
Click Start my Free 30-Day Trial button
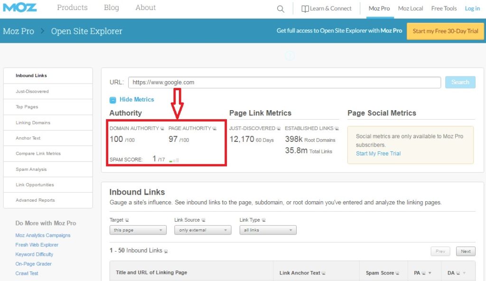pyautogui.click(x=445, y=31)
